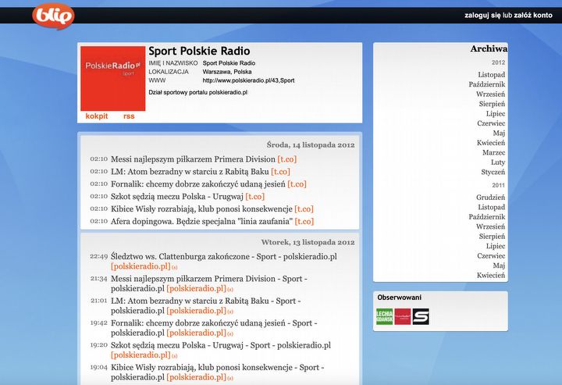Viewport: 562px width, 385px height.
Task: Click the 'załóż konto' signup link
Action: [x=533, y=15]
